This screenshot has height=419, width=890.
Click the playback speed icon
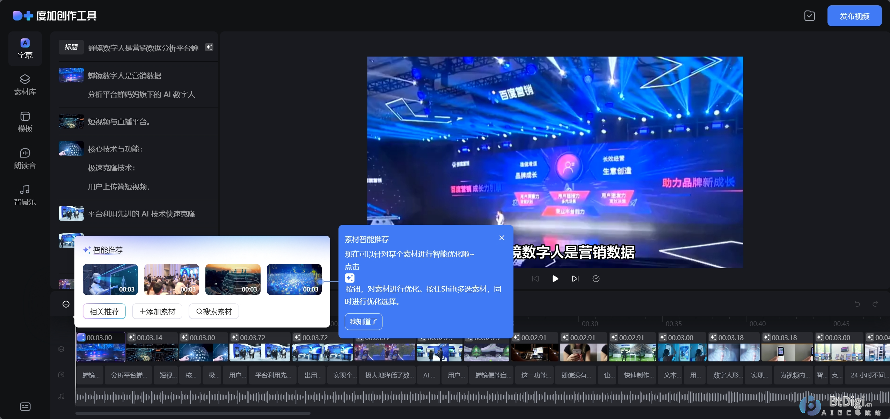596,279
